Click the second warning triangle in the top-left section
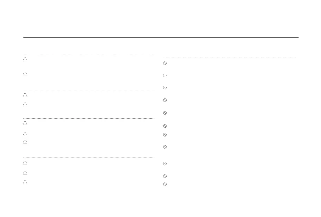321x217 pixels. pyautogui.click(x=25, y=74)
